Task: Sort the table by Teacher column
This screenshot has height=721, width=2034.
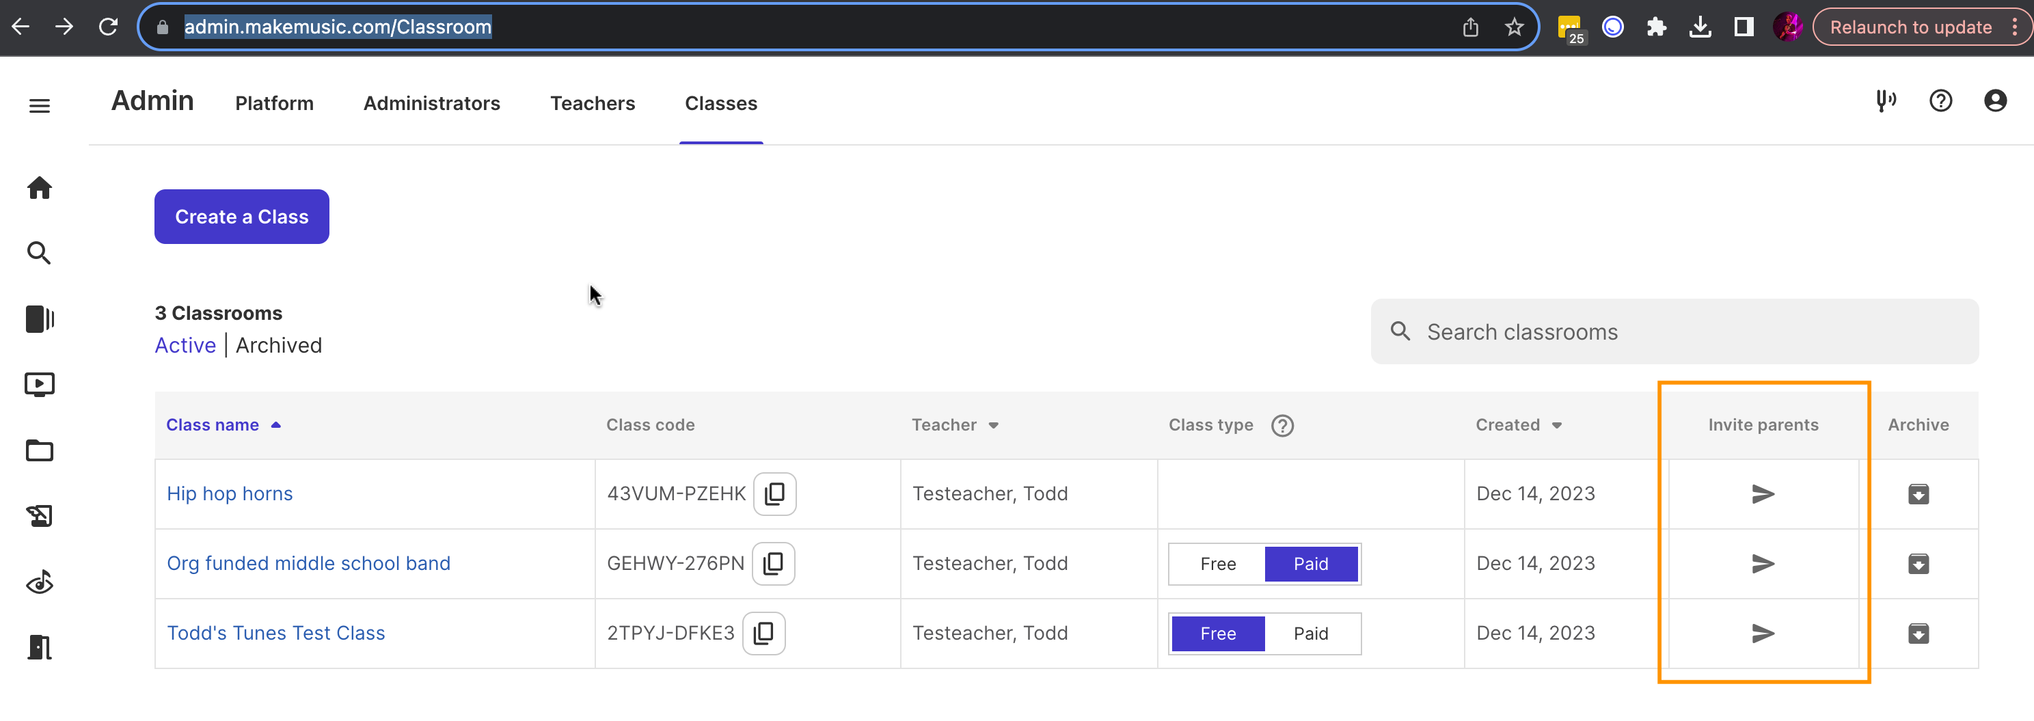Action: [955, 425]
